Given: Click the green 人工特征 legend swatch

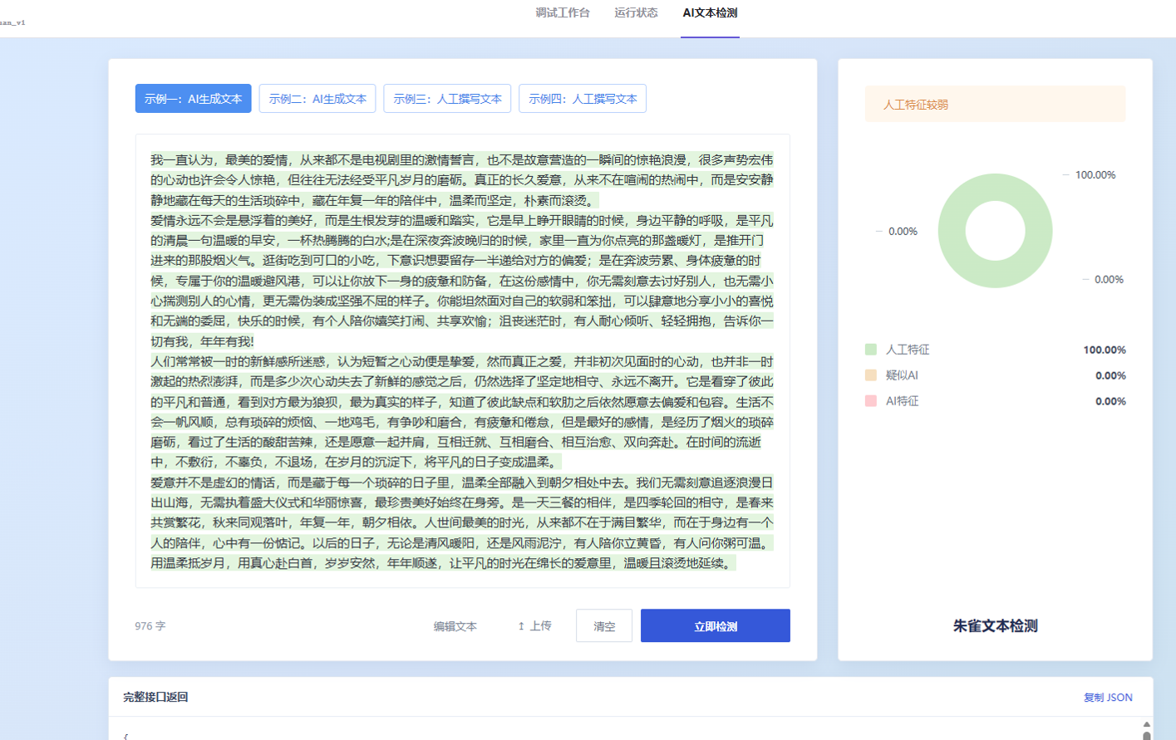Looking at the screenshot, I should (871, 350).
